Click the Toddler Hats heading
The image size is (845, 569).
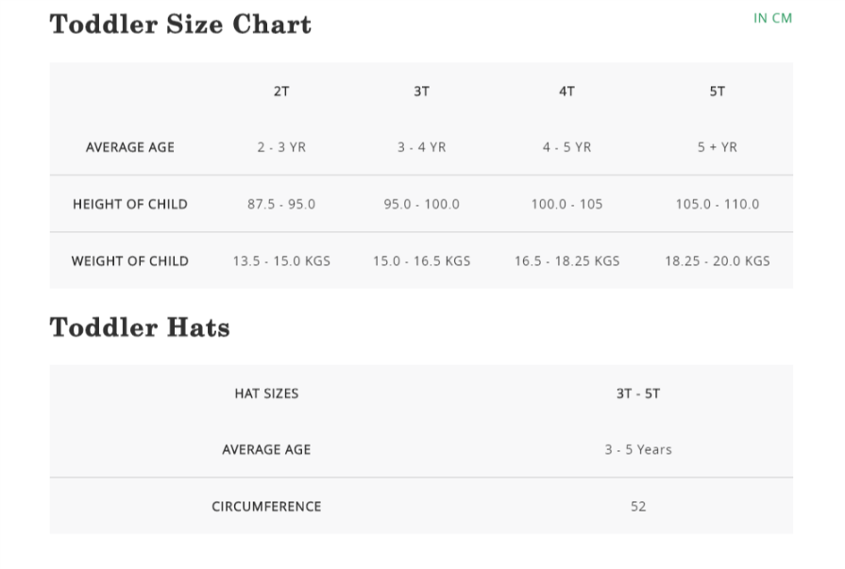tap(140, 327)
